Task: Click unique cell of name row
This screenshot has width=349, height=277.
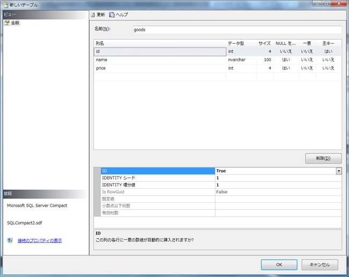Action: [x=307, y=60]
